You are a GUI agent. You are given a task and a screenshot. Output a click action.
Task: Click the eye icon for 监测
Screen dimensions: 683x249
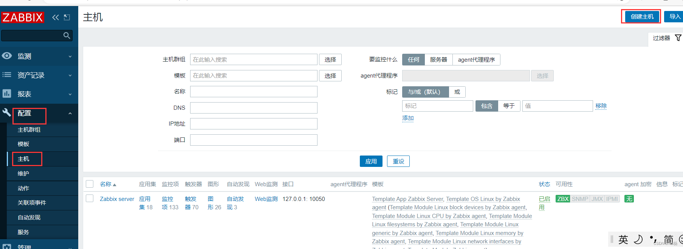click(7, 56)
